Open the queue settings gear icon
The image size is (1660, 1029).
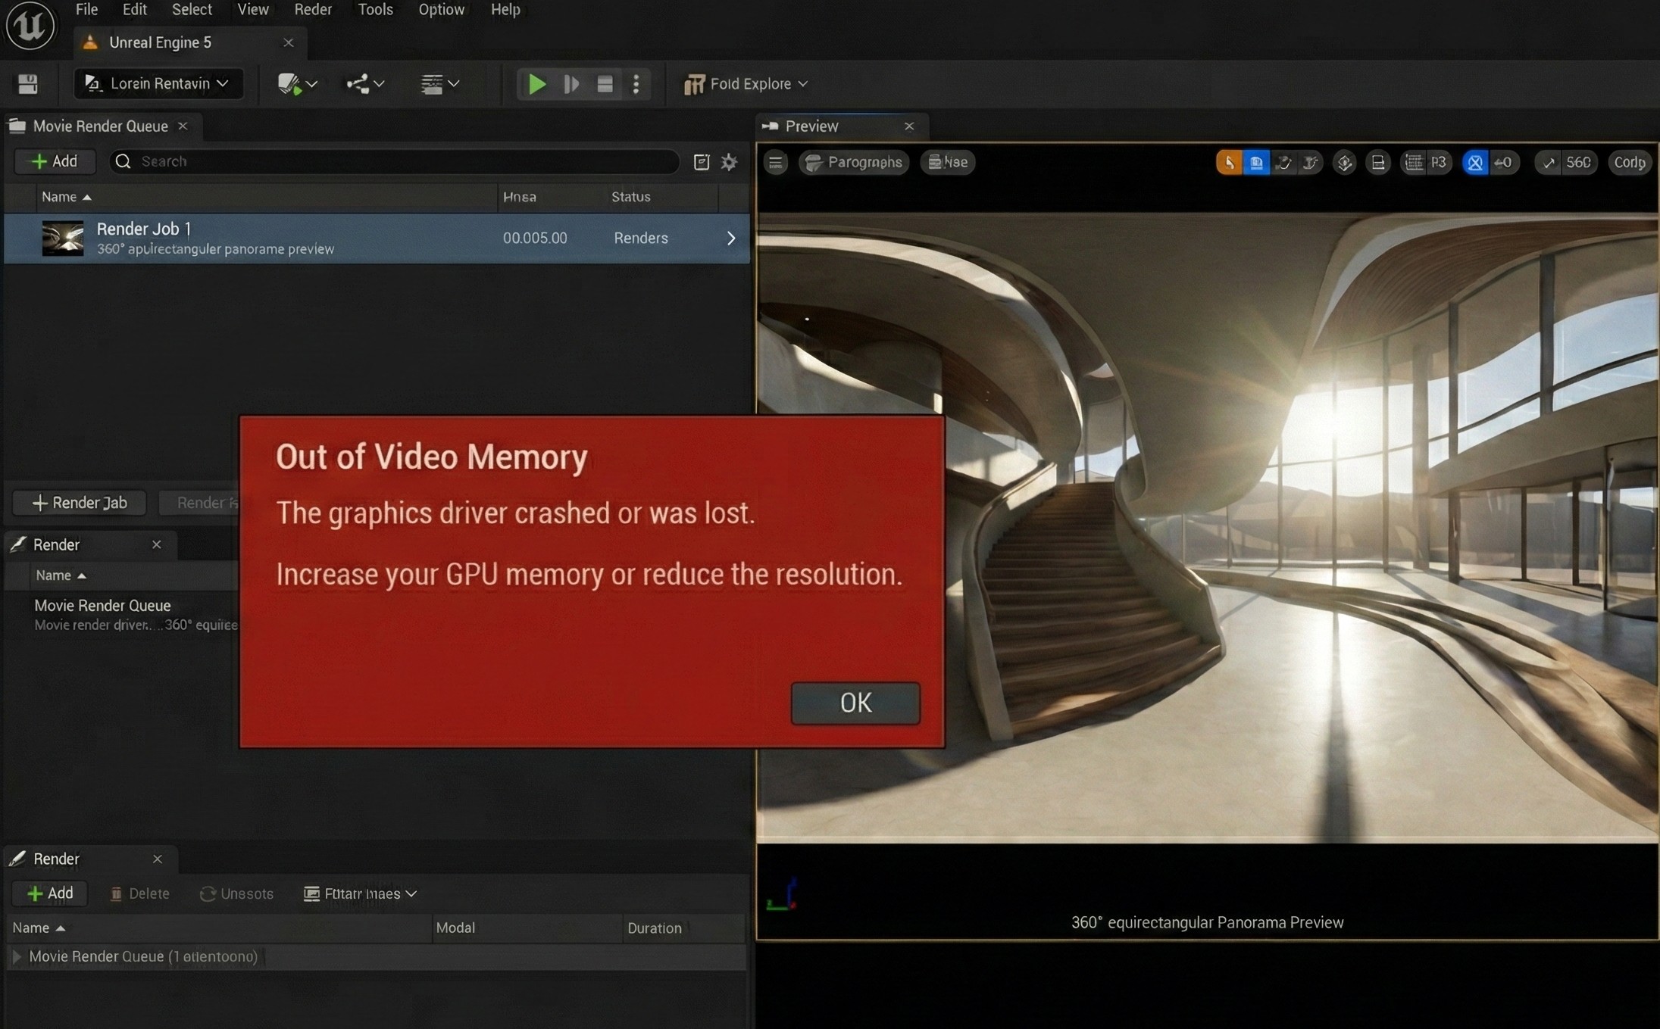729,162
